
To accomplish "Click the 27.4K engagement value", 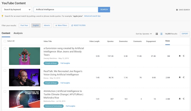I will coord(153,56).
